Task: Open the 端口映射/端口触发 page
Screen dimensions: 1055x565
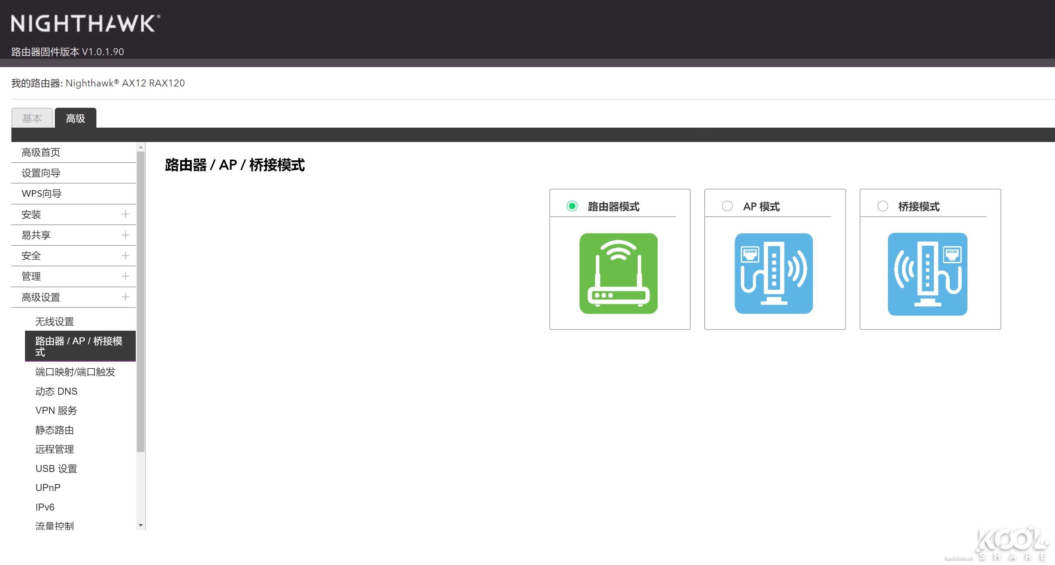Action: pyautogui.click(x=75, y=372)
